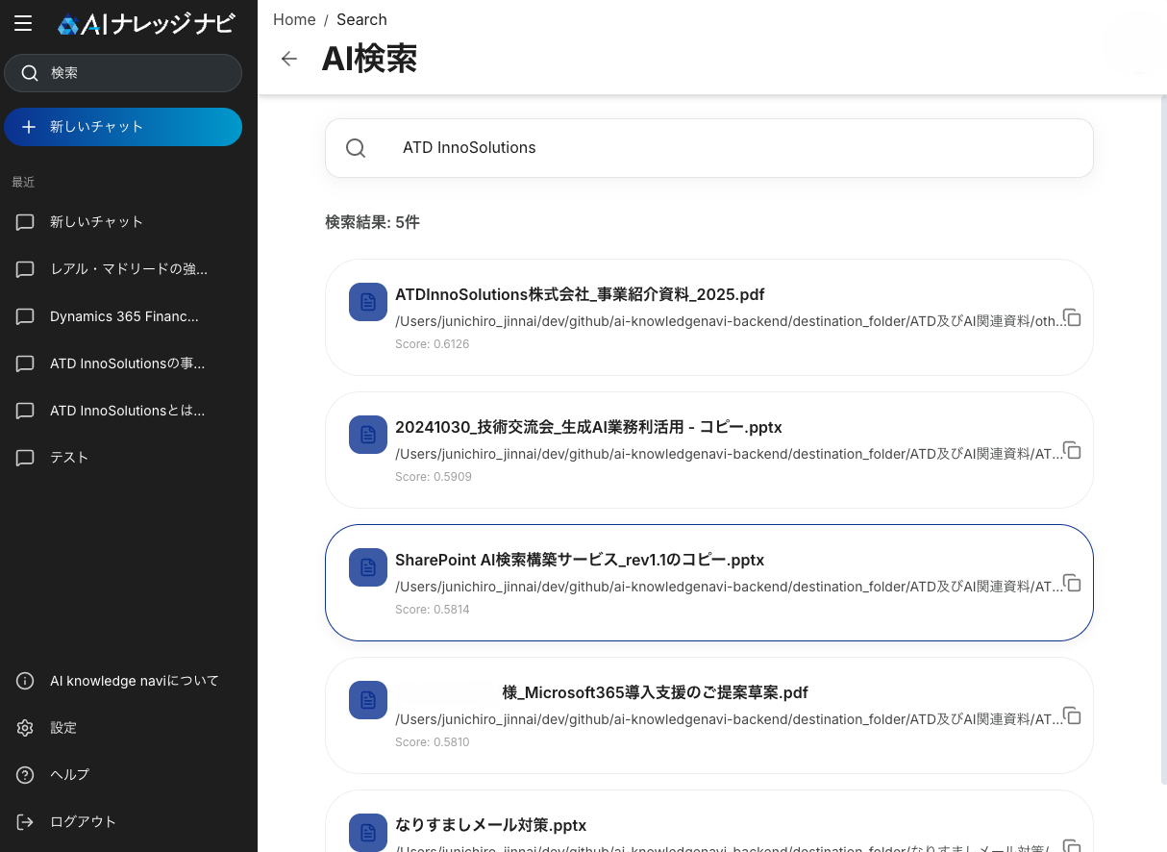Open AI knowledge naviについて page

pyautogui.click(x=134, y=681)
